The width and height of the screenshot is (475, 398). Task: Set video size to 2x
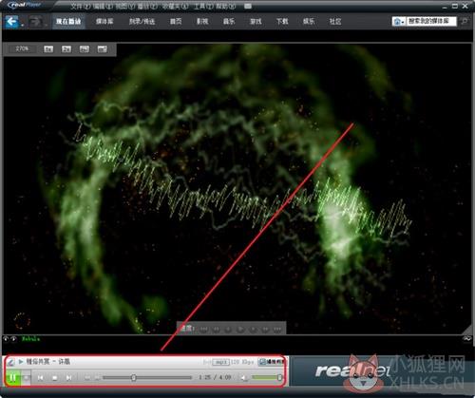(x=66, y=49)
